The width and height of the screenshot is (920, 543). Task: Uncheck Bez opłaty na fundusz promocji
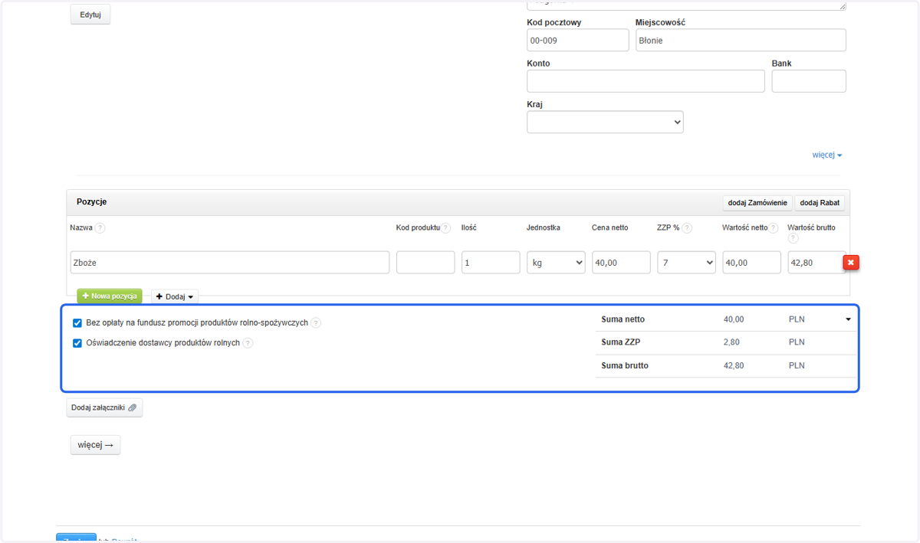tap(77, 323)
